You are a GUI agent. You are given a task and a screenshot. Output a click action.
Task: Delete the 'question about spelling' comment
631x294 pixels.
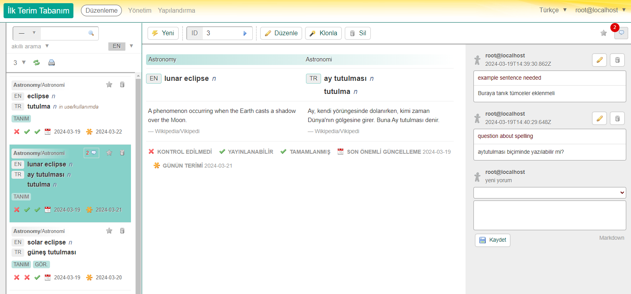pos(617,118)
